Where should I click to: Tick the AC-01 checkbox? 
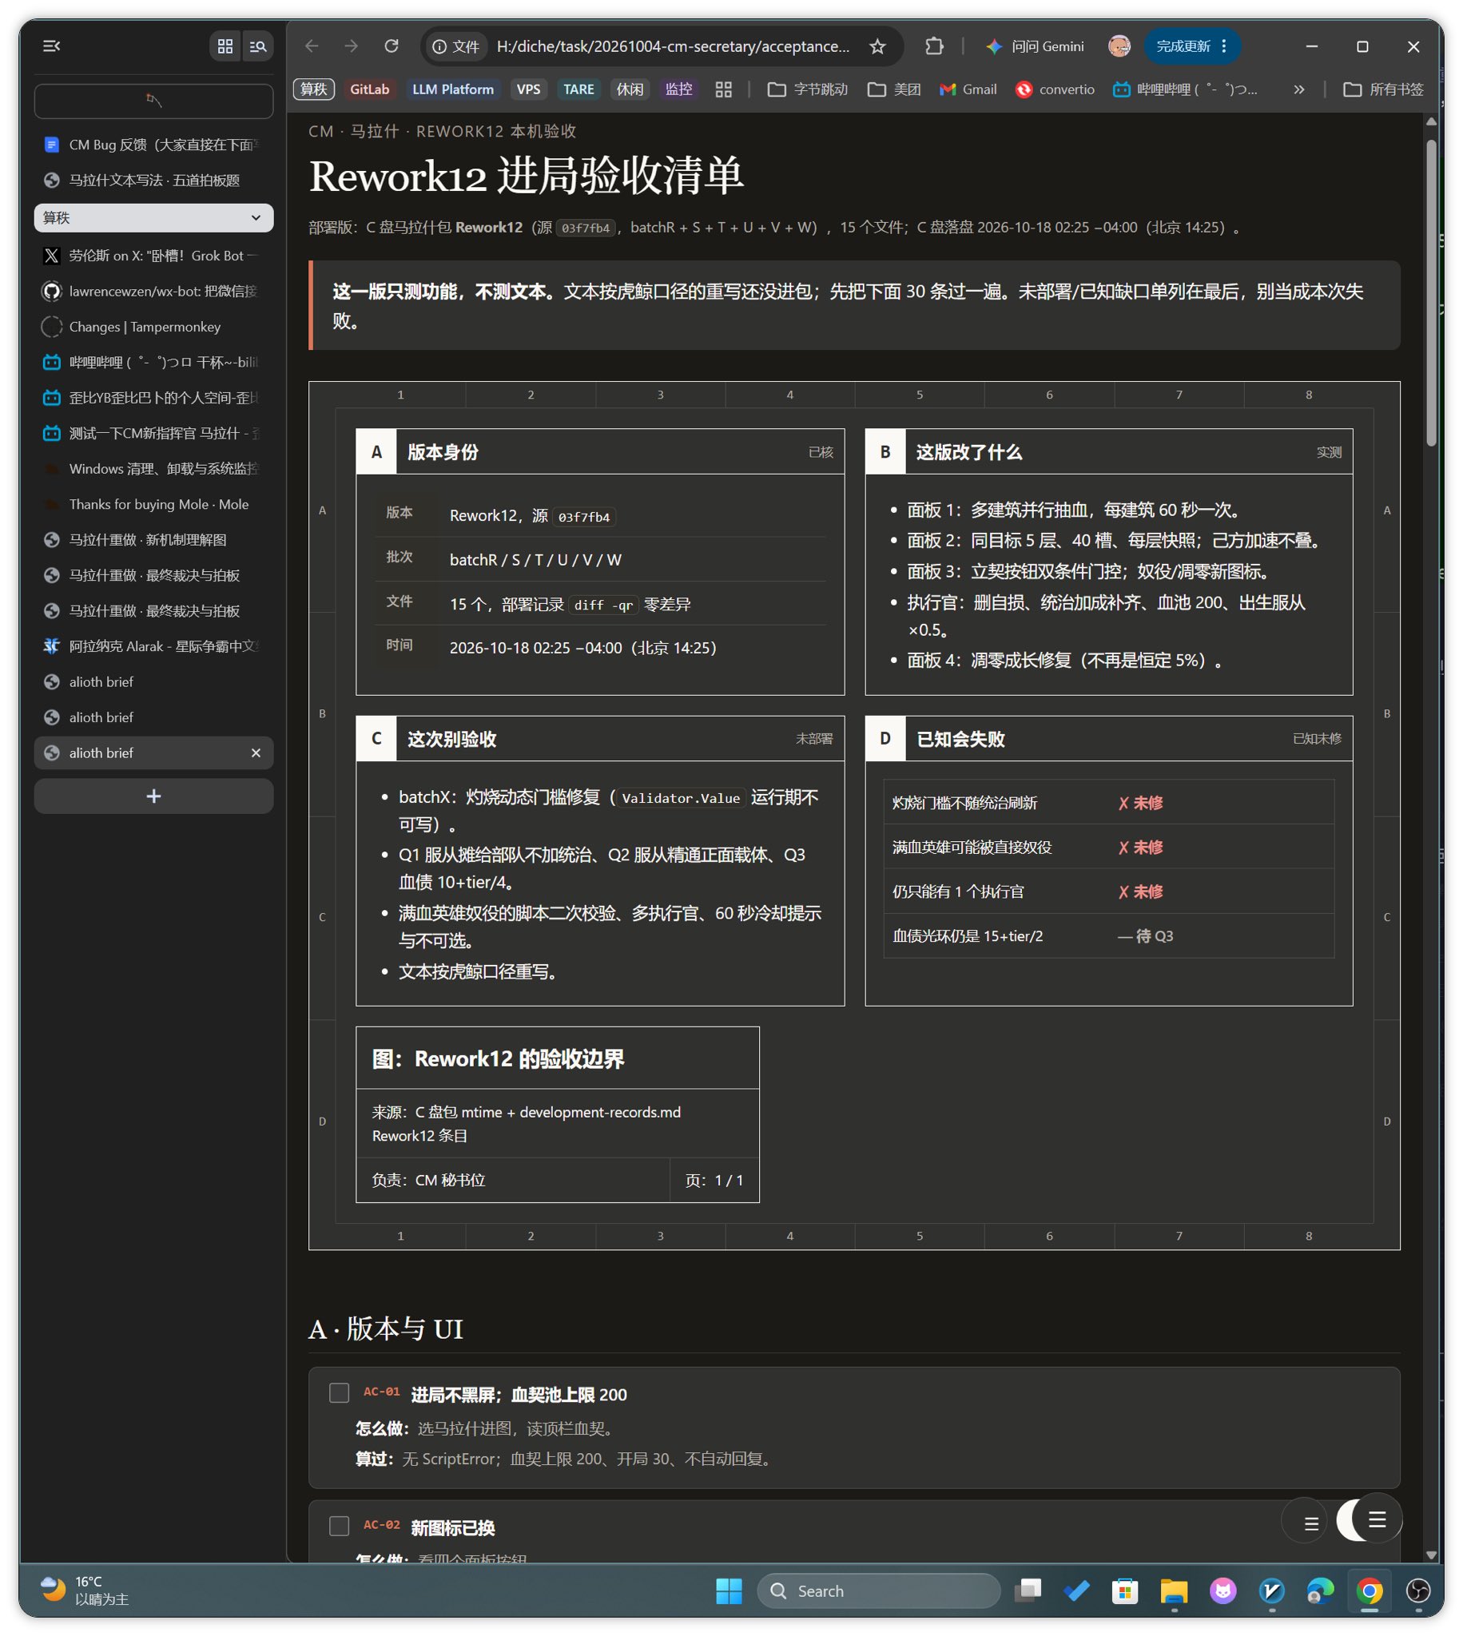coord(340,1392)
